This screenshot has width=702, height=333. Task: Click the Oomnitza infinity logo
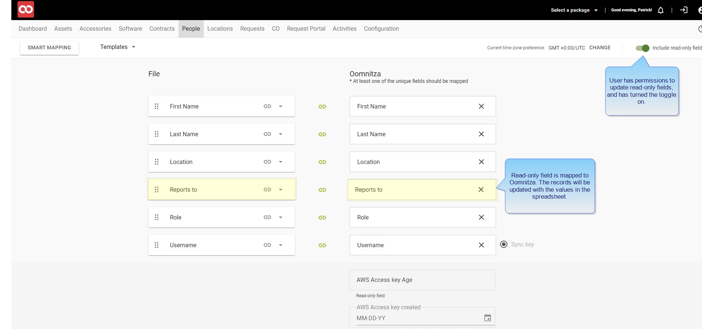[26, 9]
